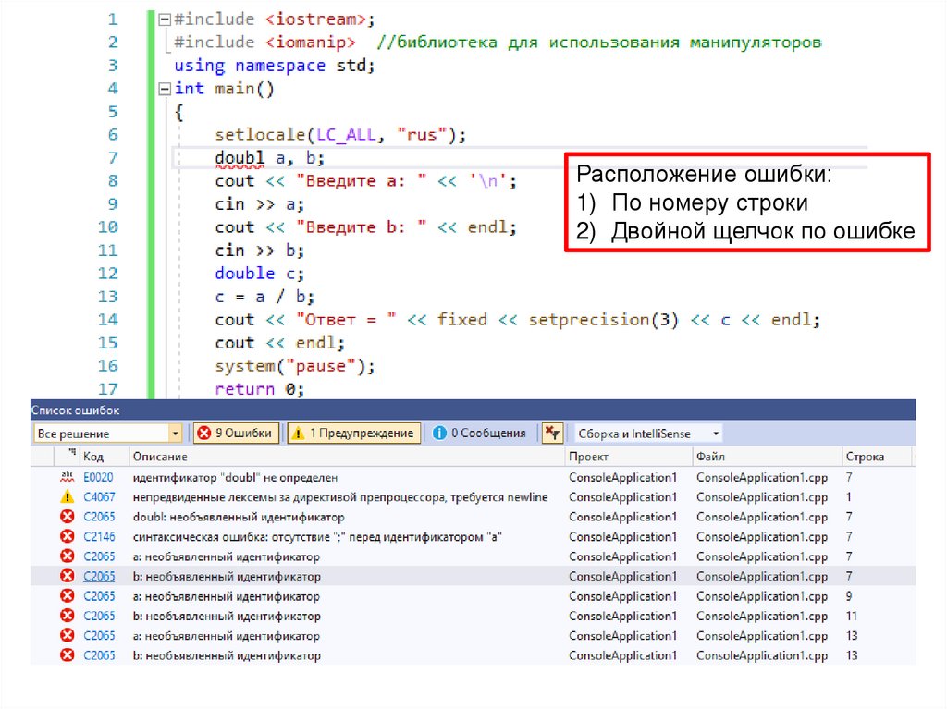Select description 'идентификатор "doubl" не определен'
This screenshot has width=947, height=709.
pos(235,477)
